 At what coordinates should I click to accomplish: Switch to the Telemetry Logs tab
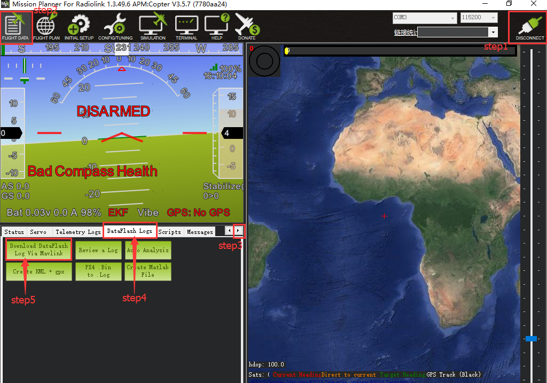(x=78, y=232)
